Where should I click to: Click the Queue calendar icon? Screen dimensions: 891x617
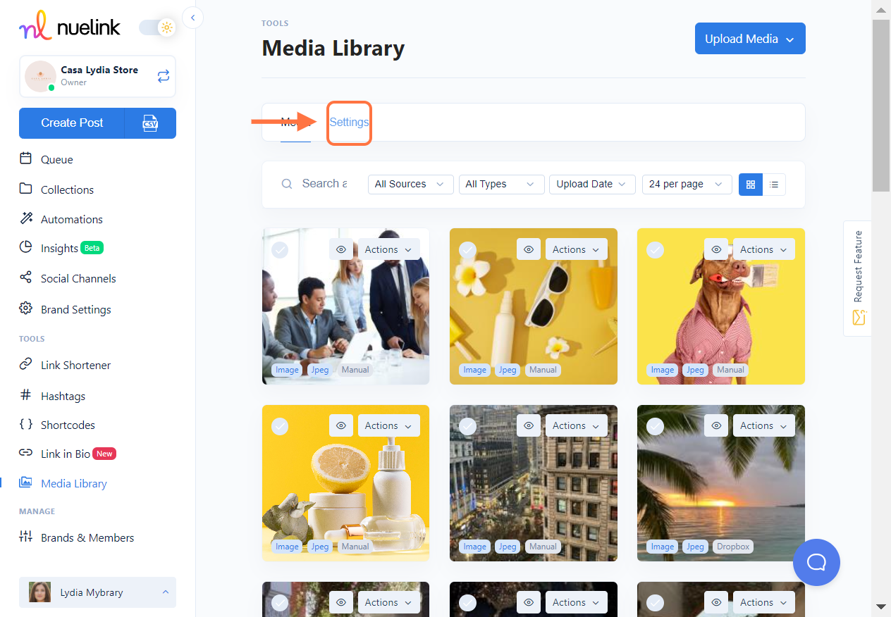(26, 158)
